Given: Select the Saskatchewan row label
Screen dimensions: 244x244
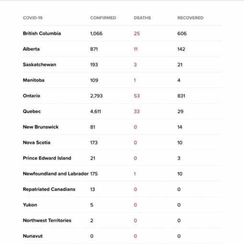Looking at the screenshot, I should pos(40,65).
